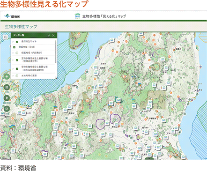207x171 pixels.
Task: Click the 保護地域（全域） layer name
Action: pyautogui.click(x=27, y=47)
